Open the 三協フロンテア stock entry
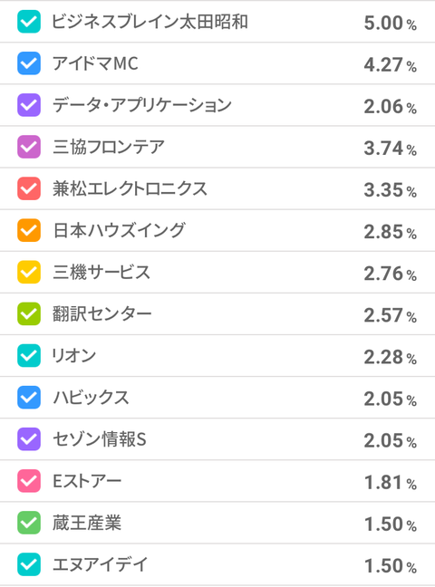This screenshot has height=587, width=435. coord(109,147)
